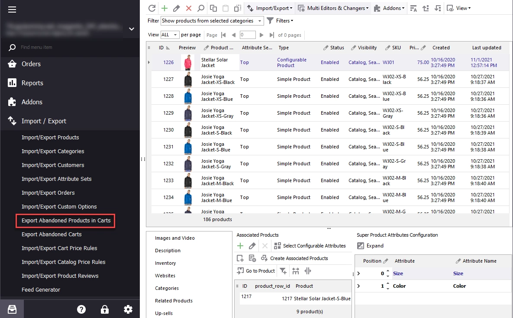
Task: Switch to the Related Products tab
Action: click(174, 301)
